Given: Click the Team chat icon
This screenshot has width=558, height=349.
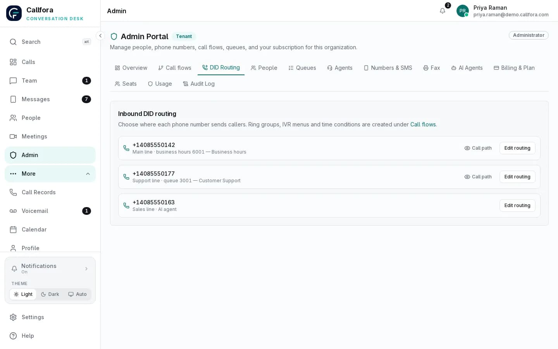Looking at the screenshot, I should coord(13,81).
